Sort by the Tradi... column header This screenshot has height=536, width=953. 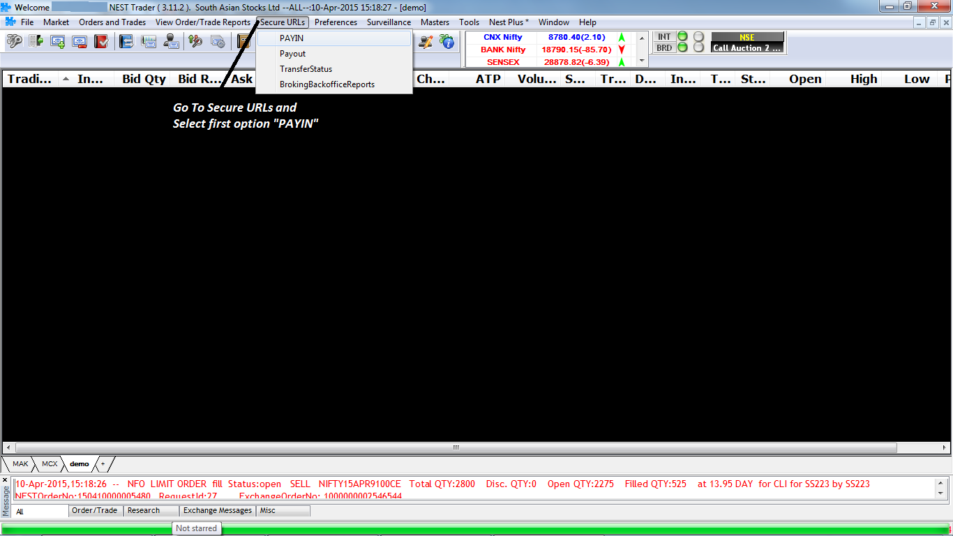(x=30, y=79)
